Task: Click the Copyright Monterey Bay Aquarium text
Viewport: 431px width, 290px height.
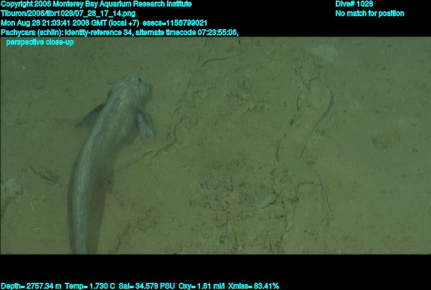Action: [x=96, y=4]
